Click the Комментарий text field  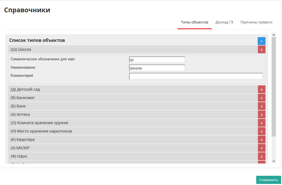tap(196, 76)
